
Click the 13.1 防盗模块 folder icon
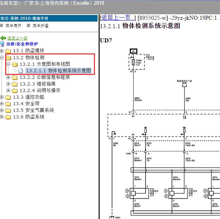8,51
